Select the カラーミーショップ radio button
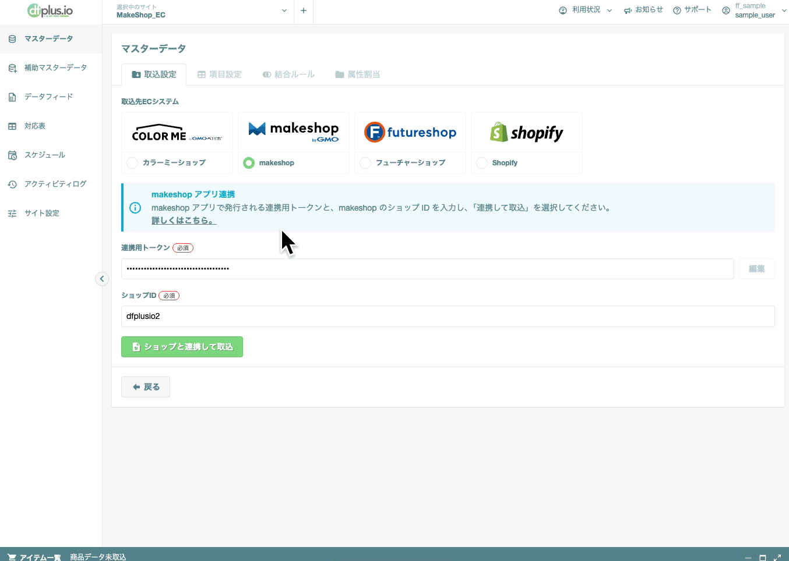The width and height of the screenshot is (789, 561). [133, 163]
